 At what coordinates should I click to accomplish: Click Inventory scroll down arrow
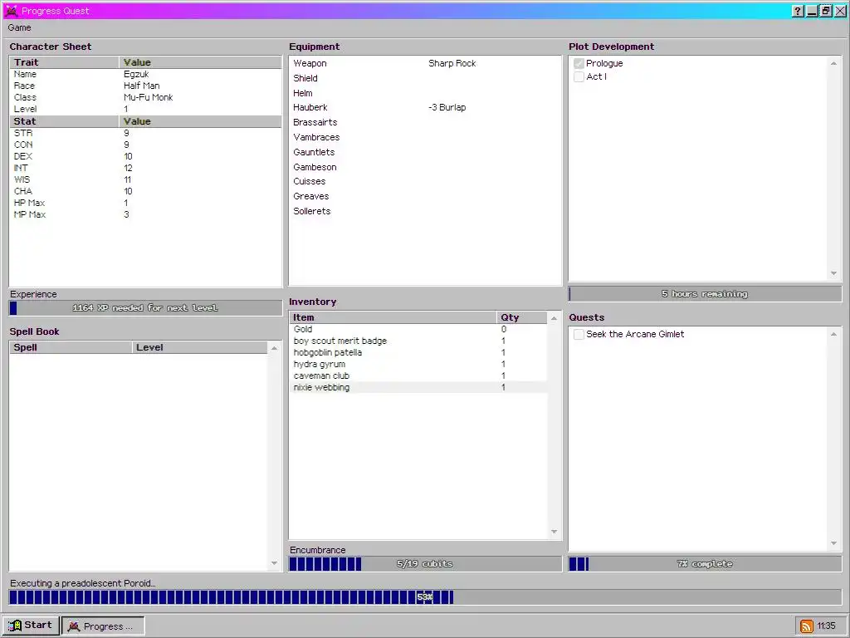554,532
